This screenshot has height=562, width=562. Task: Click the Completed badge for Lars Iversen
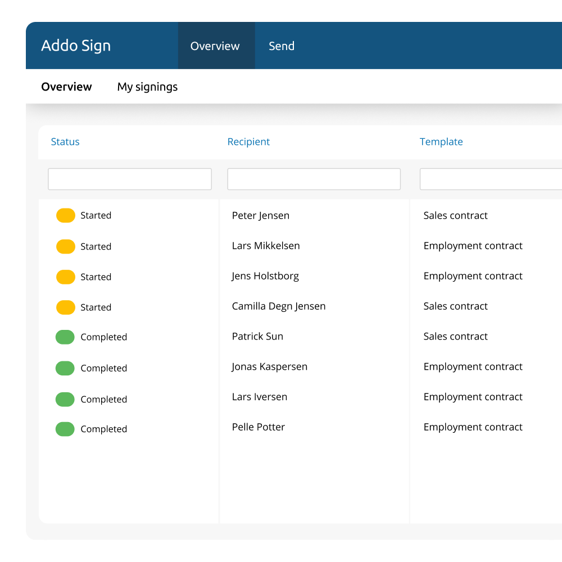click(x=65, y=399)
